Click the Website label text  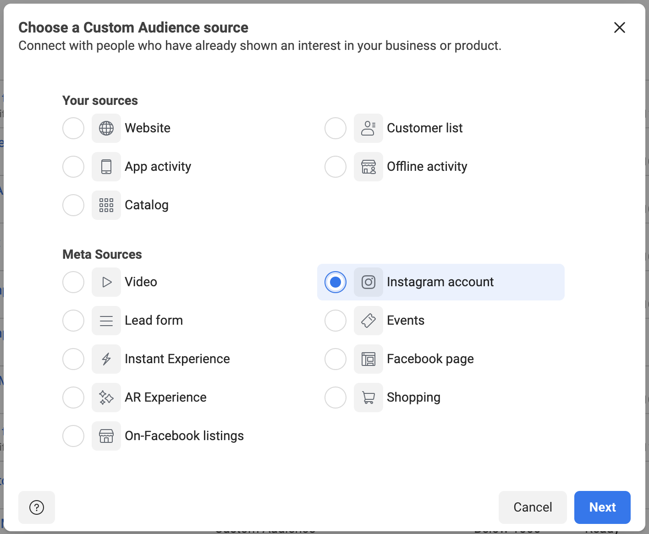tap(148, 128)
